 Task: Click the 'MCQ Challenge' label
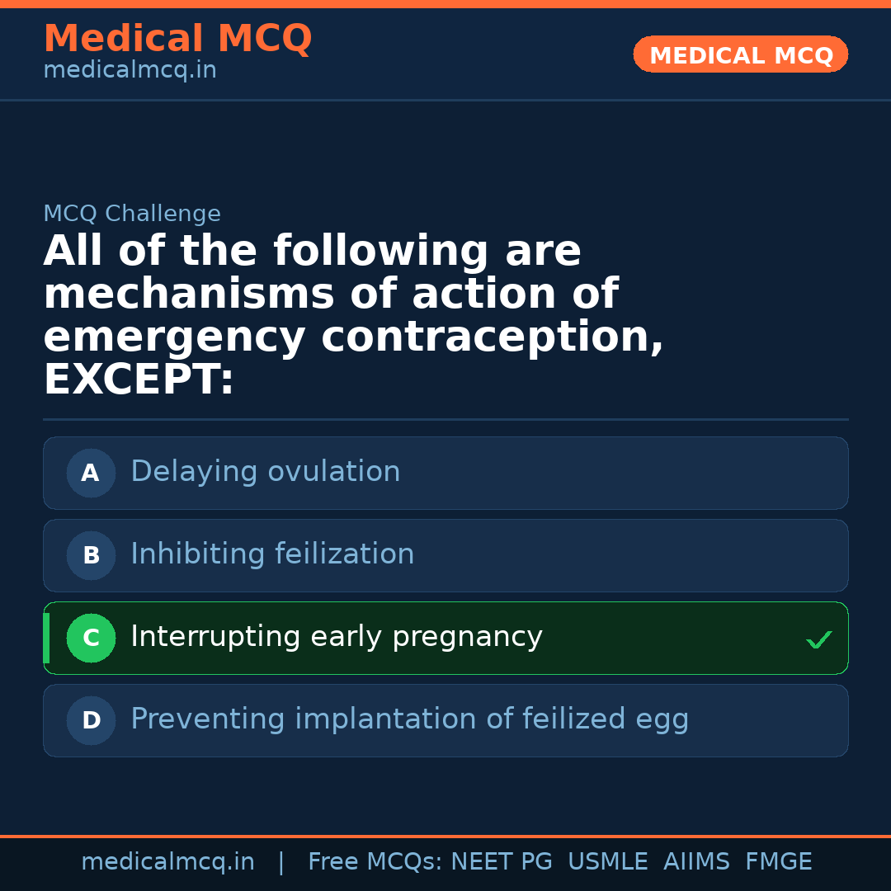pos(132,214)
